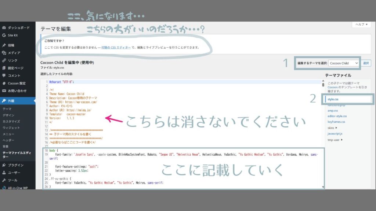
Task: Select style.css in theme files
Action: coord(333,99)
